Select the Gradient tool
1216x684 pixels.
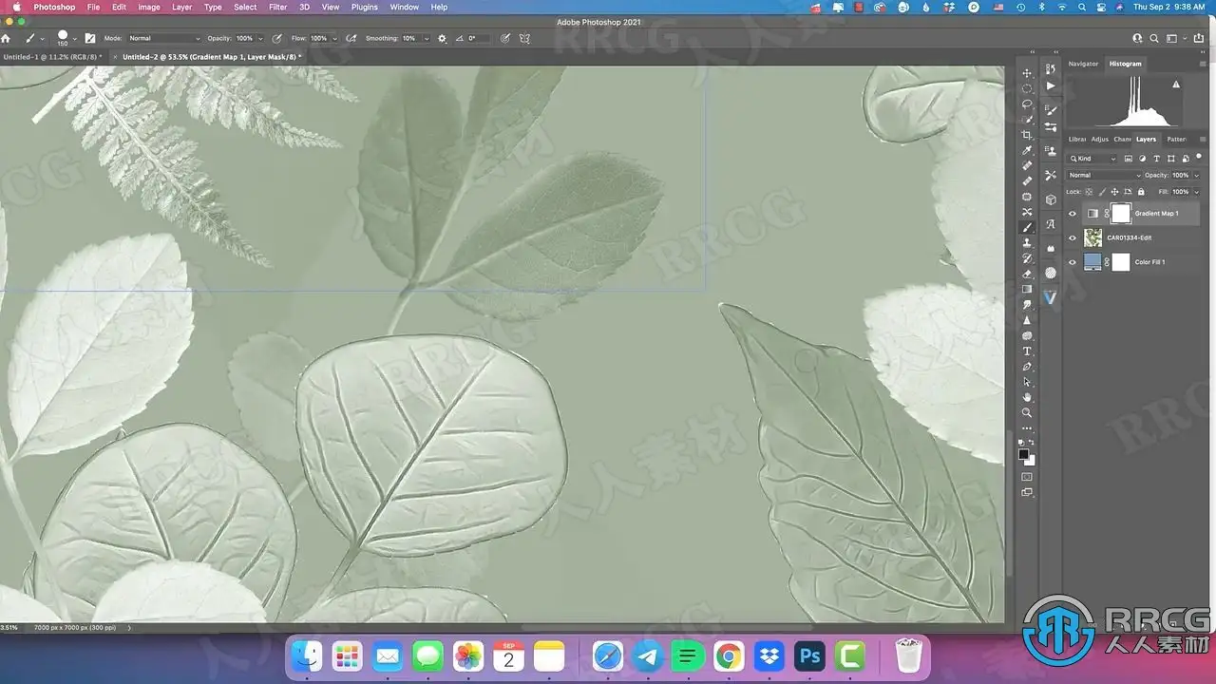coord(1027,290)
